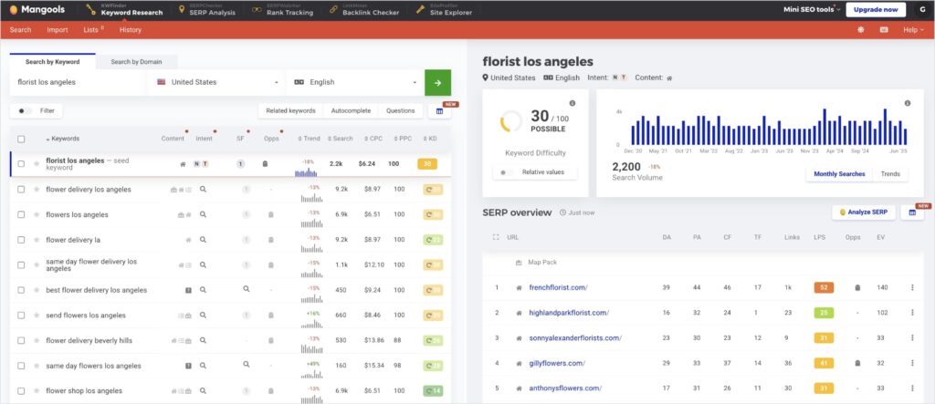The height and width of the screenshot is (404, 935).
Task: Click the Keyword Difficulty info icon
Action: click(x=573, y=103)
